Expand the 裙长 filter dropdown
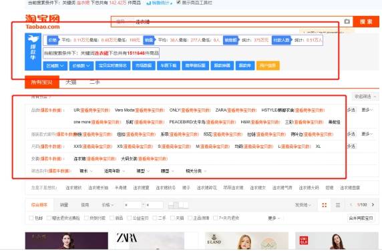Screen dimensions: 382x251 pyautogui.click(x=85, y=171)
